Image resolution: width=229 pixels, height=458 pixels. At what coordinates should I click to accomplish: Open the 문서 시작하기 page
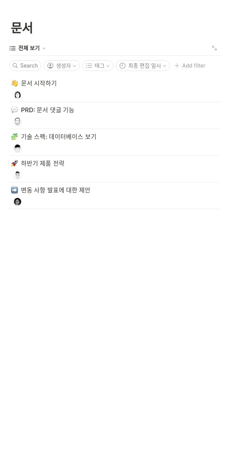[39, 83]
